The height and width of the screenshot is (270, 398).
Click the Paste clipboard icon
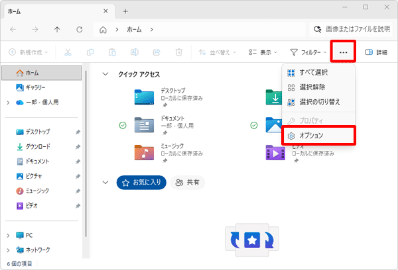tap(112, 52)
